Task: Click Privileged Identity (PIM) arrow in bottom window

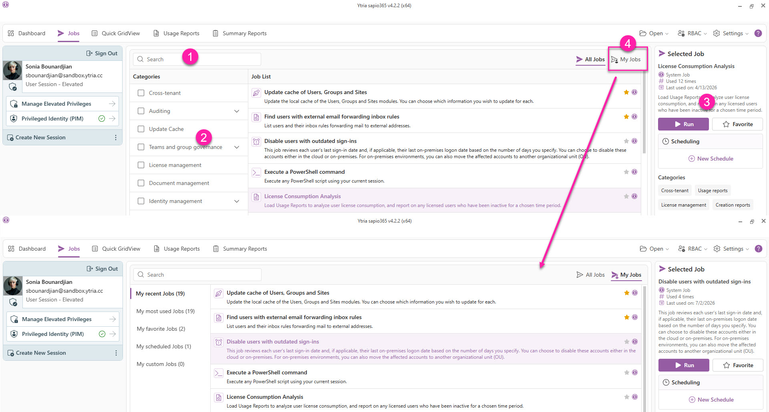Action: (113, 334)
